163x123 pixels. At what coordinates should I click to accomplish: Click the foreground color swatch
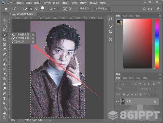coord(118,21)
